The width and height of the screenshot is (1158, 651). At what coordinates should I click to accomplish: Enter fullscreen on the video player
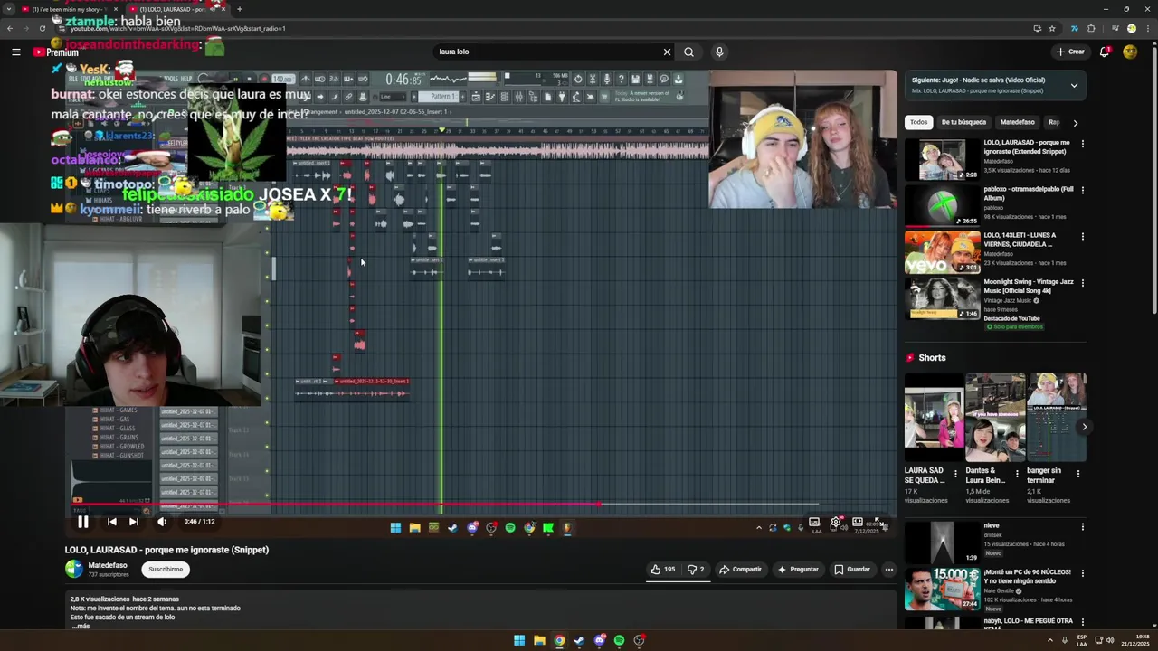(878, 522)
